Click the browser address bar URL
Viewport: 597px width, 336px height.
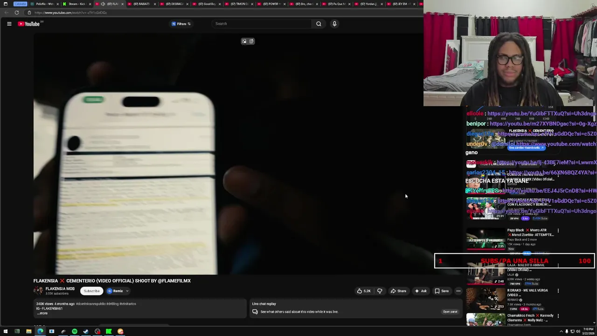pyautogui.click(x=70, y=13)
